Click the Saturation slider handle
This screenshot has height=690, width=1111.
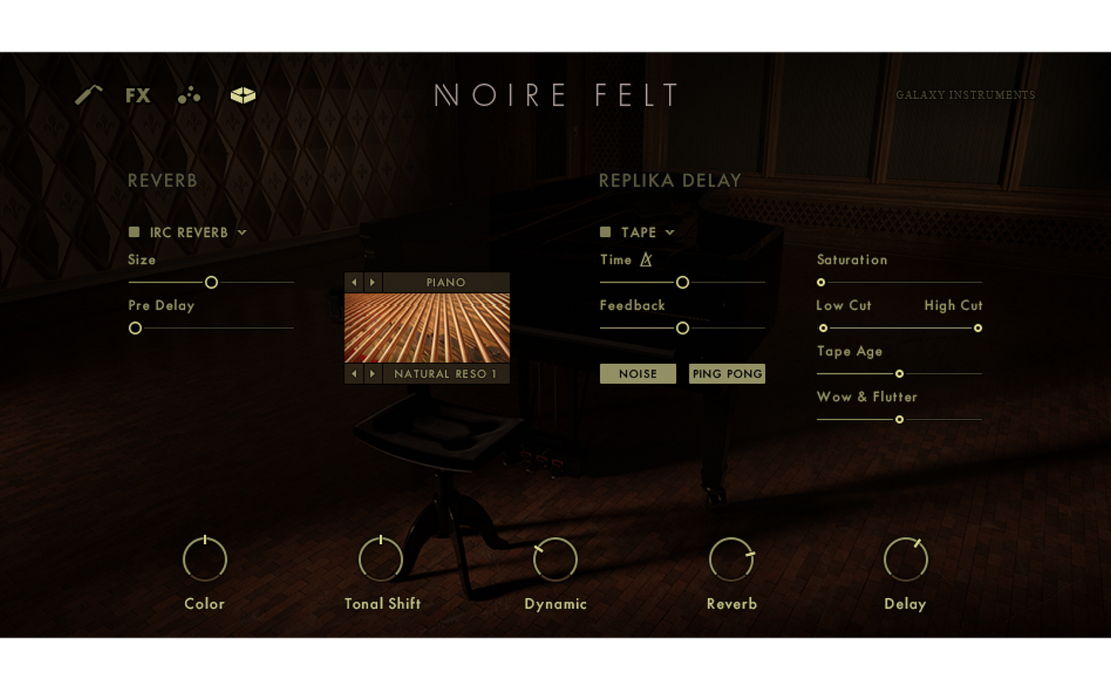tap(821, 282)
